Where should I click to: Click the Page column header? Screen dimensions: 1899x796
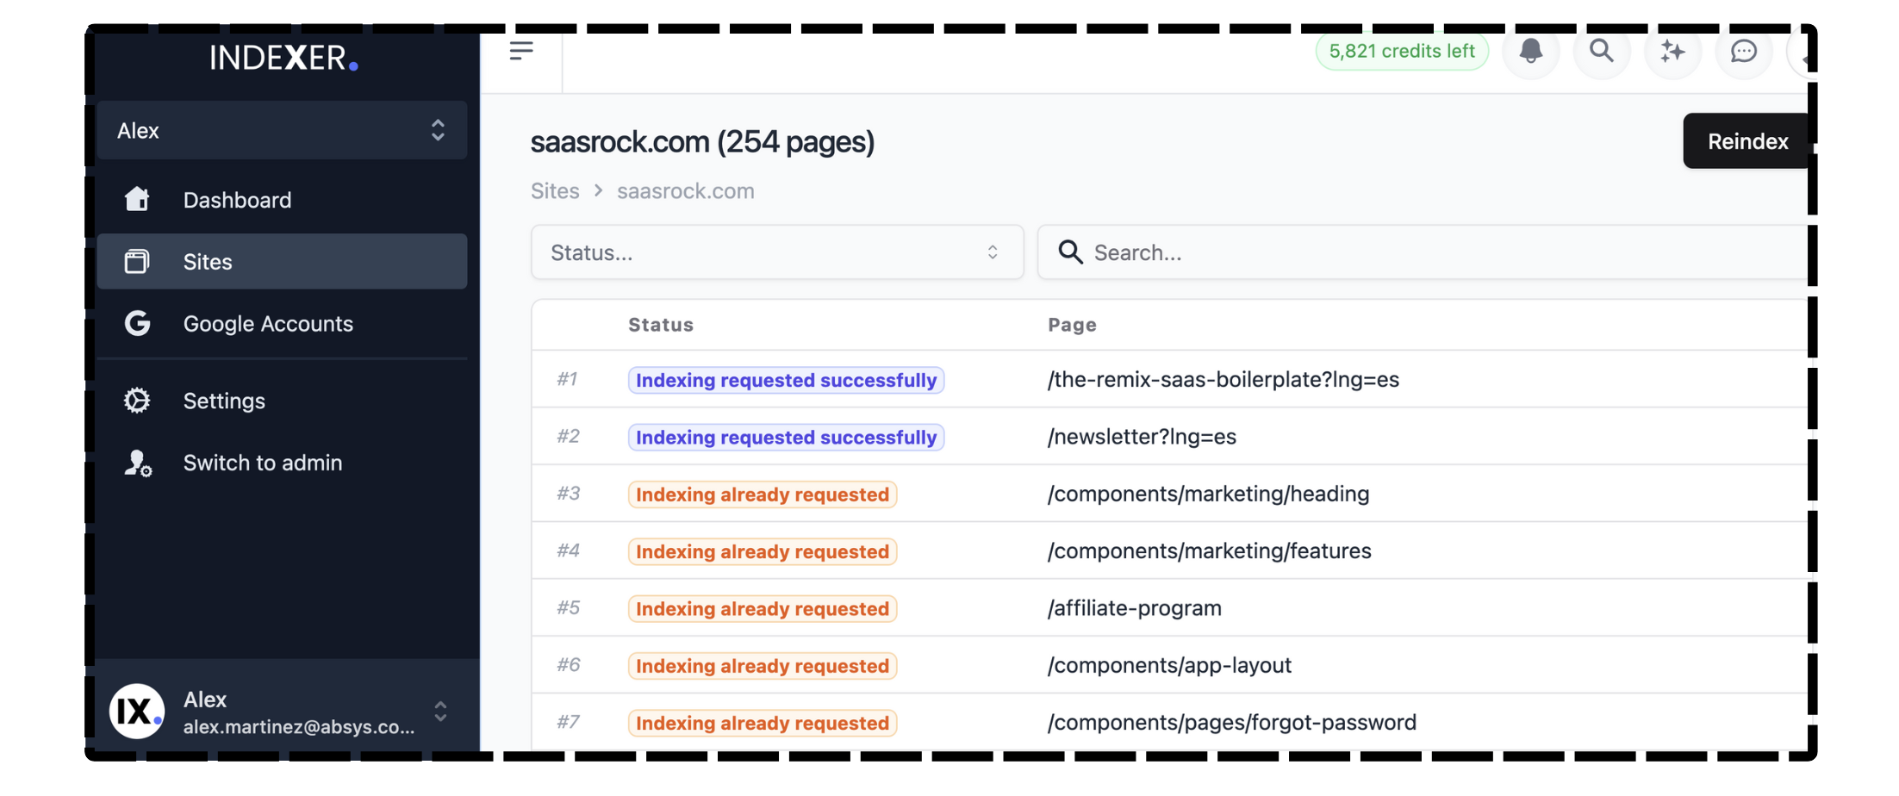click(1072, 325)
